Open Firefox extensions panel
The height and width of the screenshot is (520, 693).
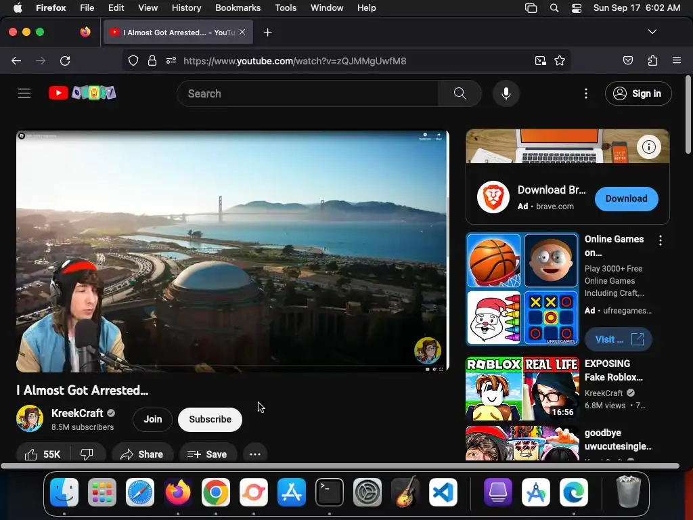pos(652,60)
